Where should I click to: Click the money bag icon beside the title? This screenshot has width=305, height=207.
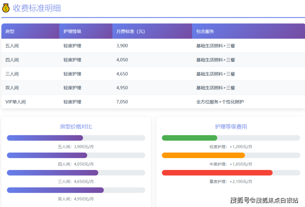pyautogui.click(x=6, y=8)
